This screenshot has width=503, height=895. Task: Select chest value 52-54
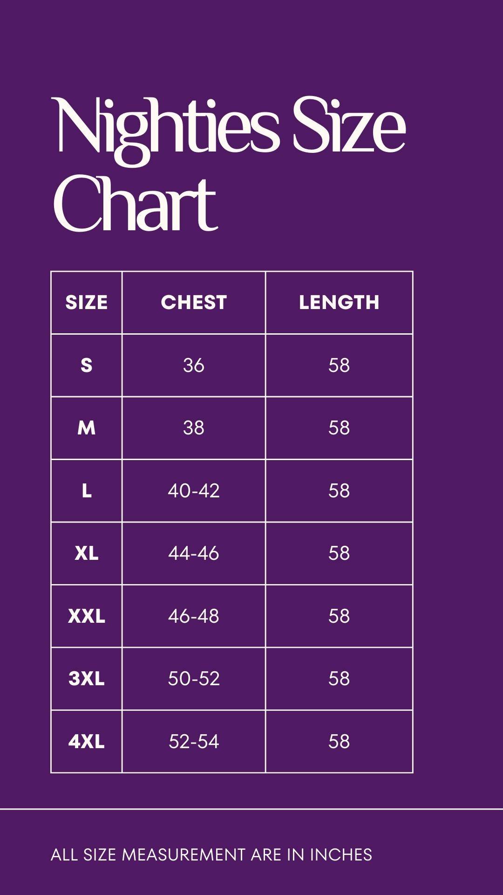tap(194, 742)
